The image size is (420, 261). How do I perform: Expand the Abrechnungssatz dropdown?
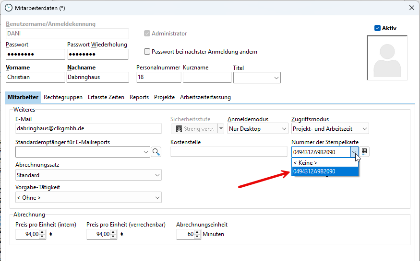point(157,175)
